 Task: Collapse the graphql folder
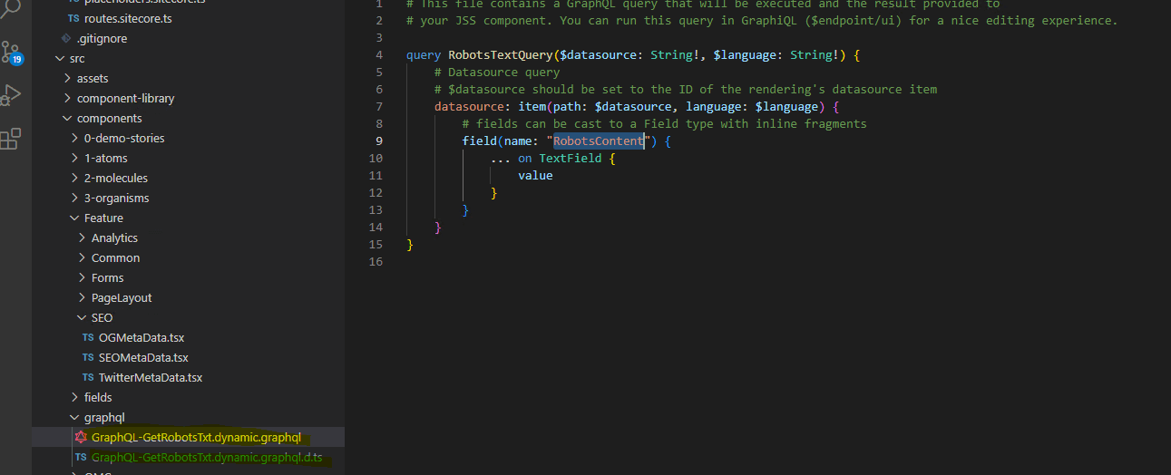(74, 417)
